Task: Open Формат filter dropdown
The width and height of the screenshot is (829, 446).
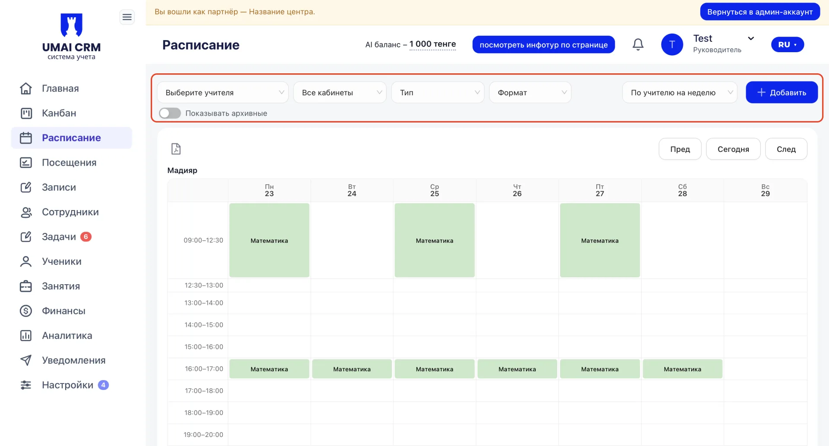Action: click(x=530, y=92)
